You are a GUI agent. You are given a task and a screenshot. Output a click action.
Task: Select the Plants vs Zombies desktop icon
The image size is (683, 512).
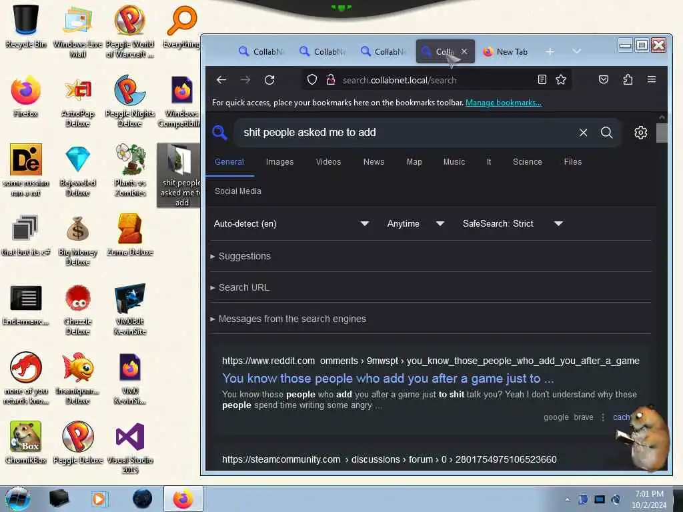(x=130, y=170)
